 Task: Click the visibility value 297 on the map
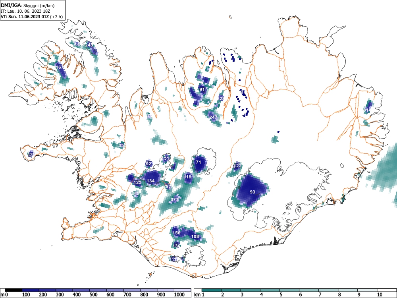click(167, 186)
